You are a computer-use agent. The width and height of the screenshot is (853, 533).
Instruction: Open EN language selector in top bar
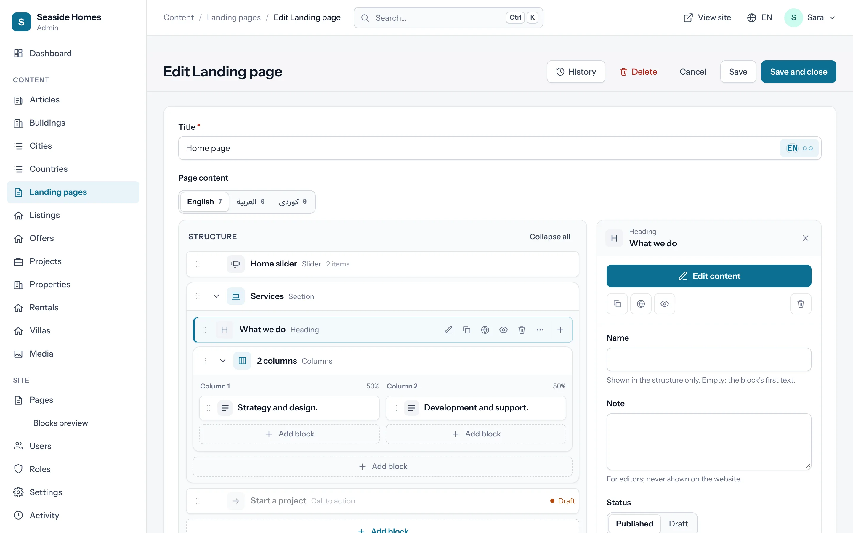(x=760, y=18)
